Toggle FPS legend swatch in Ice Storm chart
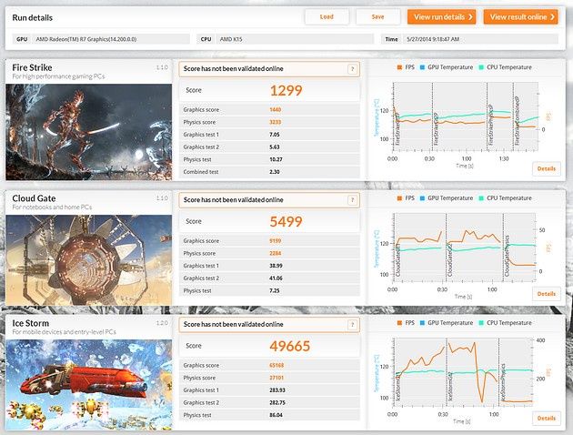 (399, 323)
